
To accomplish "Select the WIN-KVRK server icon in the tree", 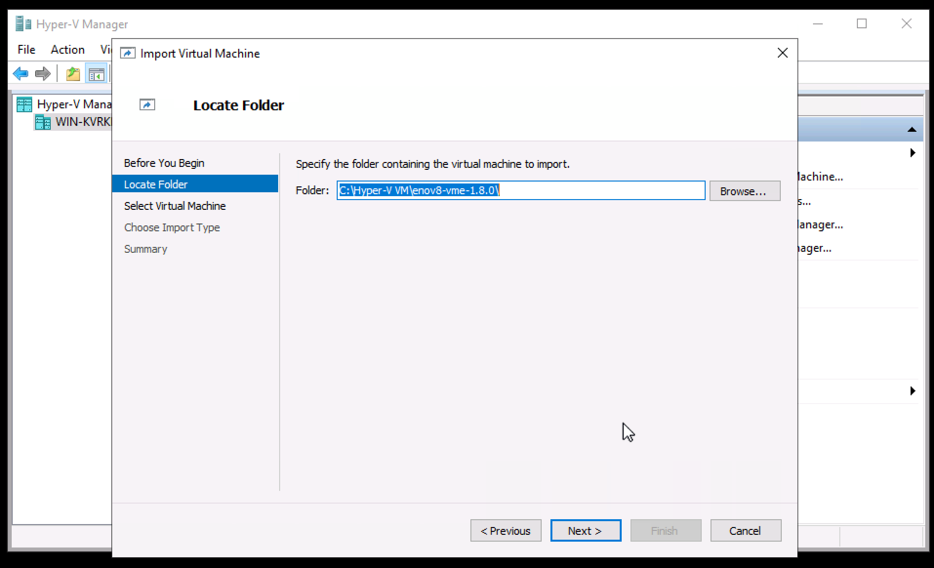I will pos(42,122).
